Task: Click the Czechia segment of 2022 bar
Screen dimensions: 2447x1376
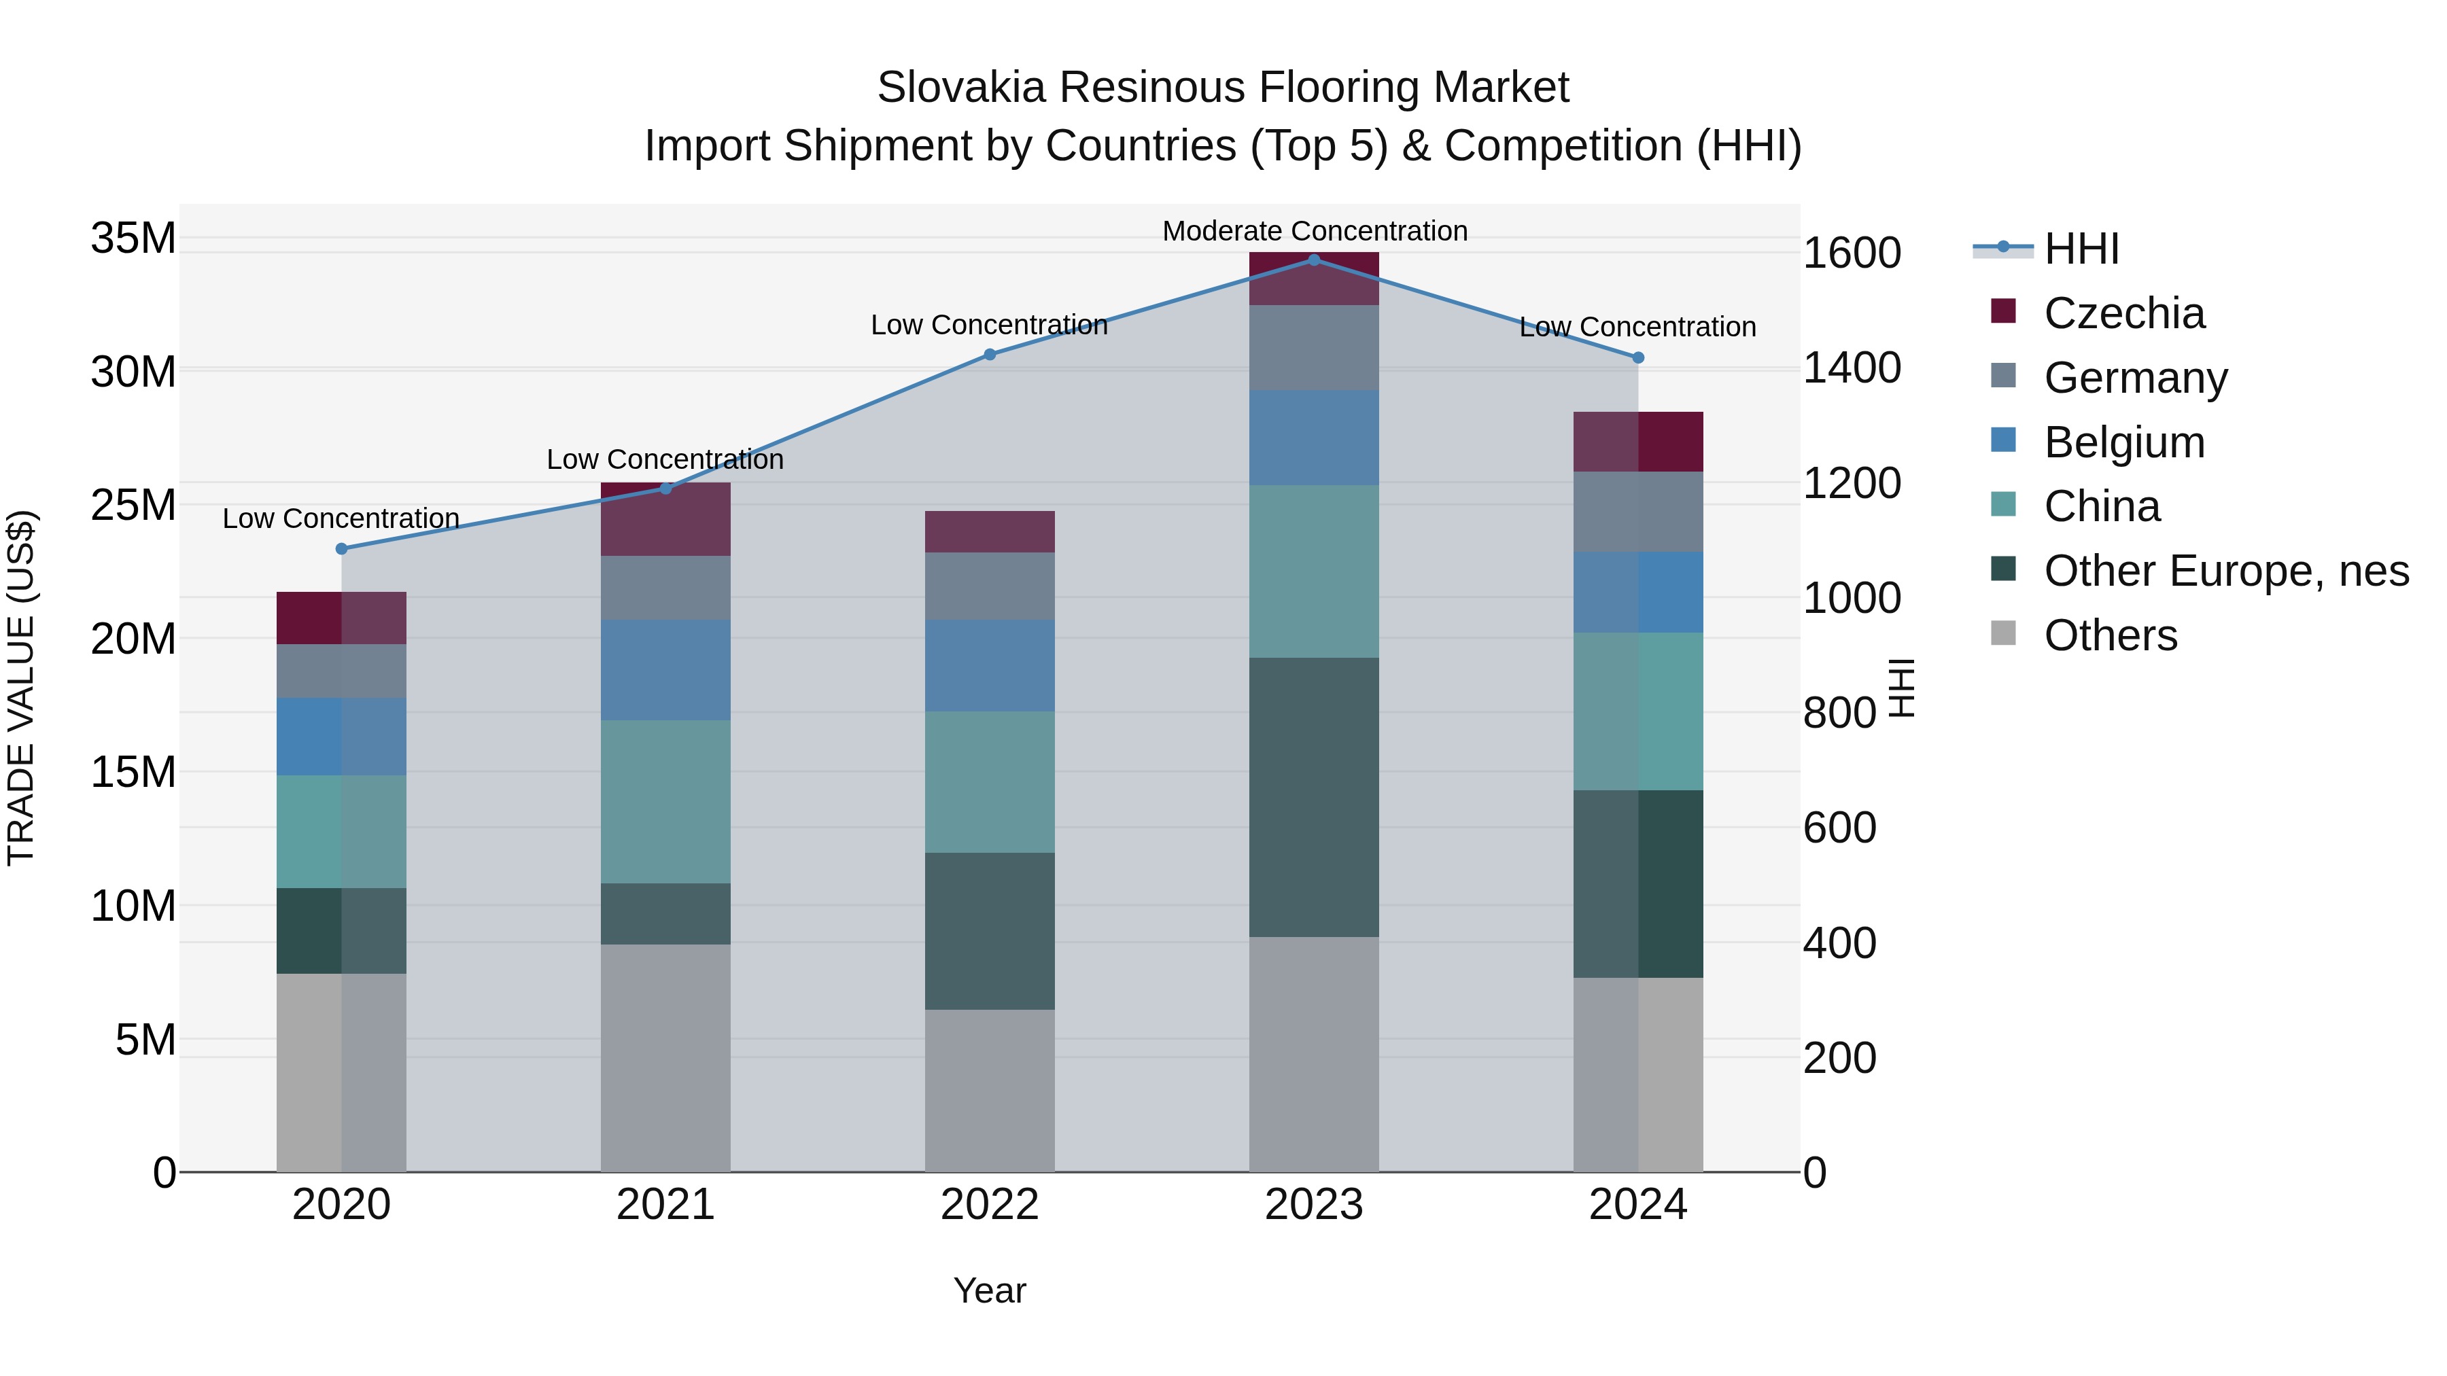Action: 990,532
